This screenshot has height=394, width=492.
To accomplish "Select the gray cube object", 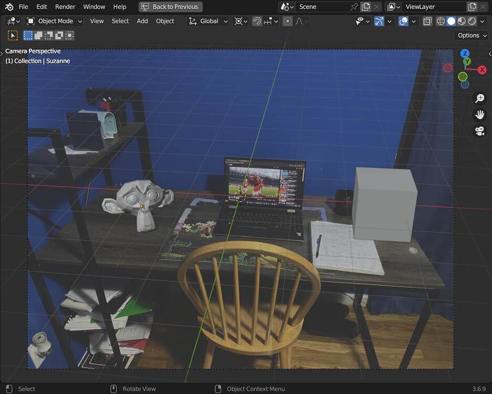I will [385, 204].
